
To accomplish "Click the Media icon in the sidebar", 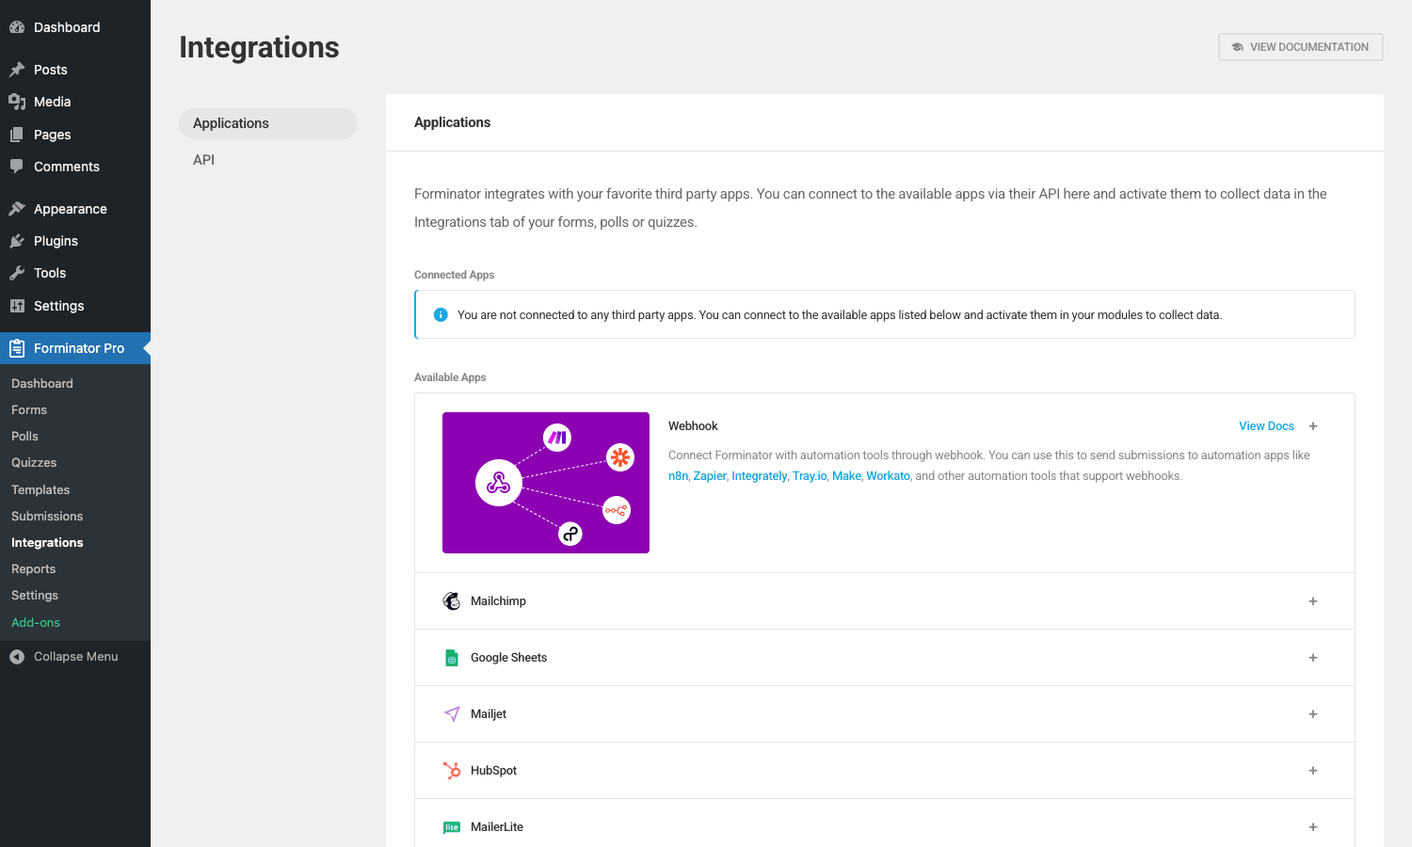I will coord(17,102).
